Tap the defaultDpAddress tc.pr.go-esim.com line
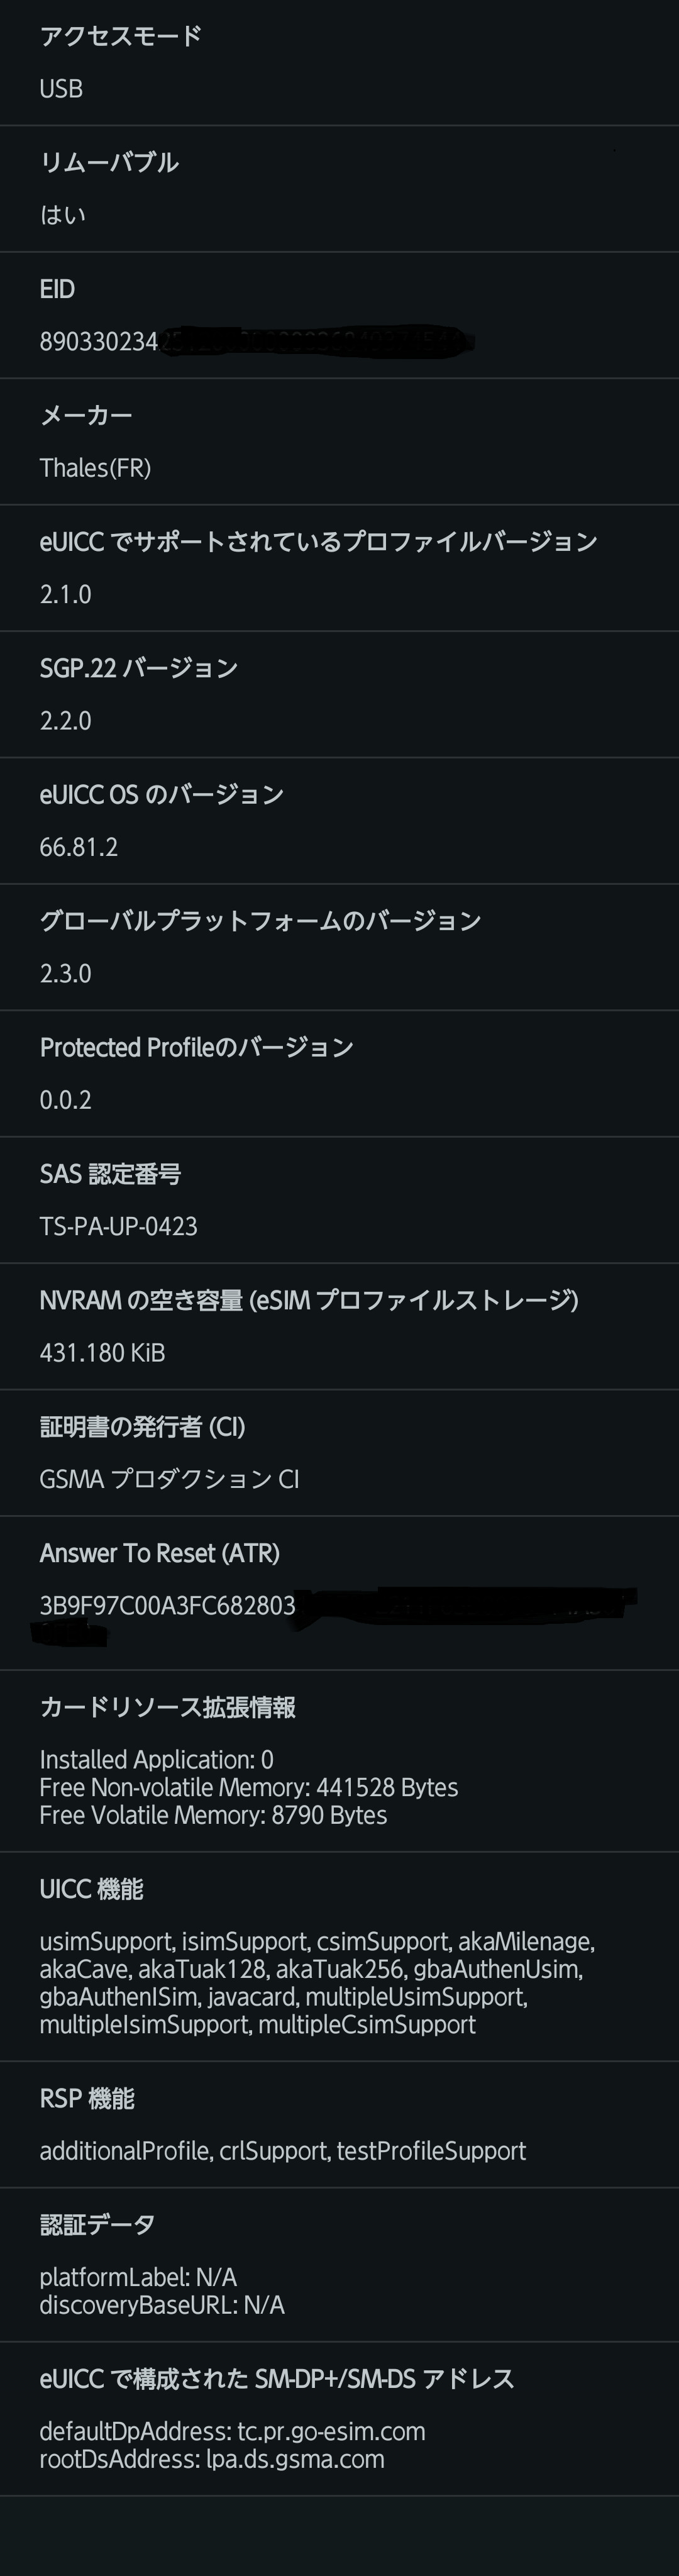Viewport: 679px width, 2576px height. click(232, 2431)
